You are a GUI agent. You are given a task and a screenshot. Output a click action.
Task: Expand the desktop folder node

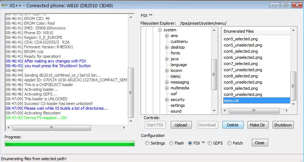[167, 47]
